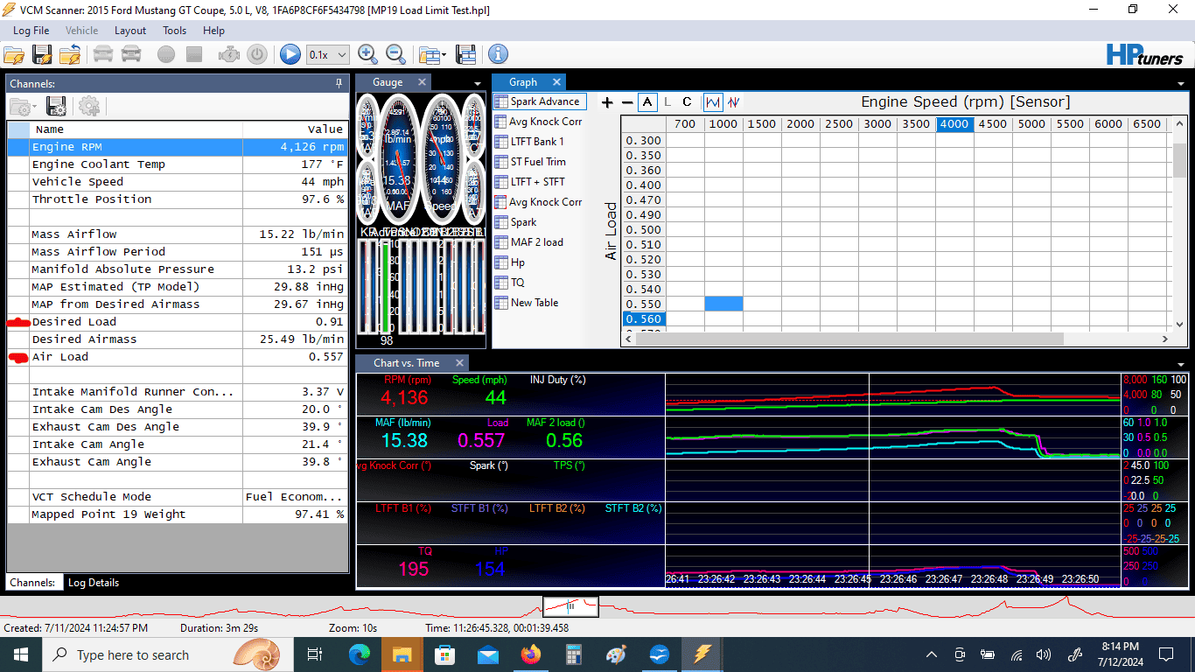Image resolution: width=1195 pixels, height=672 pixels.
Task: Click the log overview timeline position marker
Action: point(570,605)
